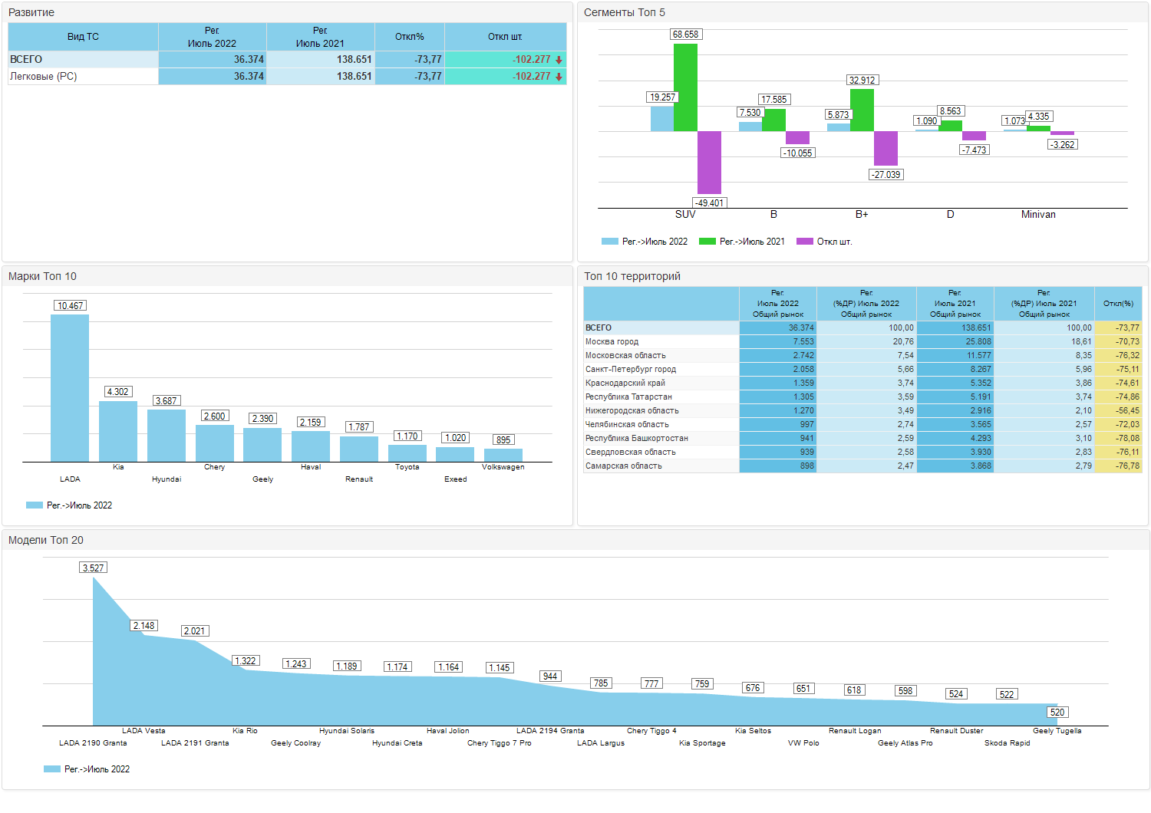Viewport: 1151px width, 813px height.
Task: Select Самарская область row
Action: (862, 466)
